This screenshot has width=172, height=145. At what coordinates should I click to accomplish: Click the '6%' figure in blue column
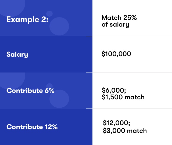(x=49, y=91)
